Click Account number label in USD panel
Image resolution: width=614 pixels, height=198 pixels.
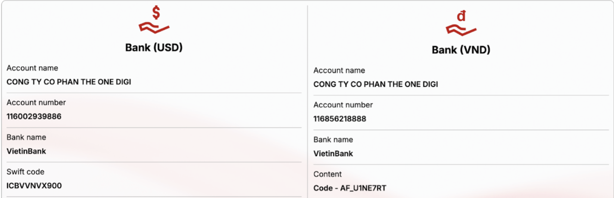tap(36, 102)
